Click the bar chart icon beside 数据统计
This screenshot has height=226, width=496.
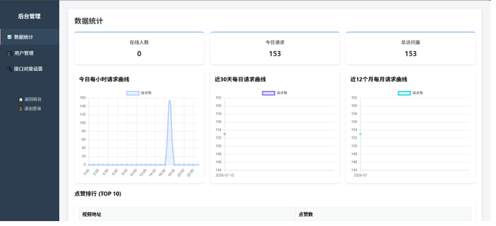click(9, 37)
